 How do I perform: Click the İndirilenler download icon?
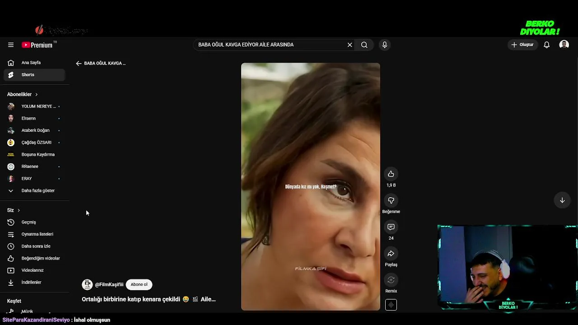[11, 283]
